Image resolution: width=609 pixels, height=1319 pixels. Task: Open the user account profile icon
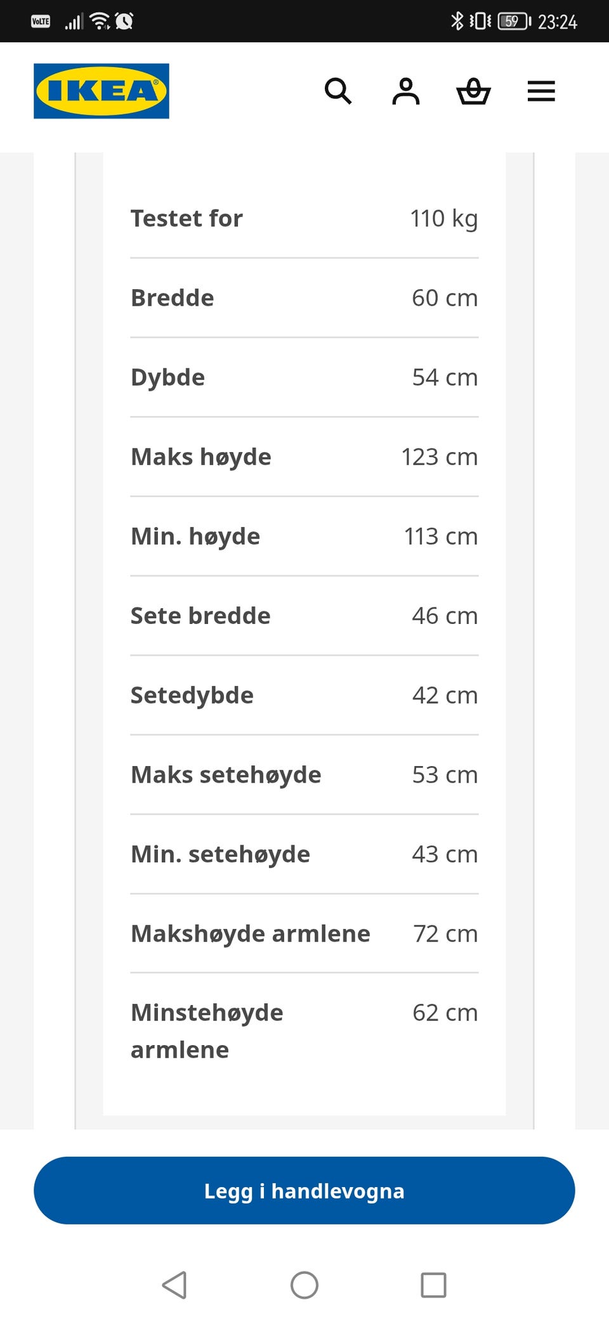[x=406, y=91]
